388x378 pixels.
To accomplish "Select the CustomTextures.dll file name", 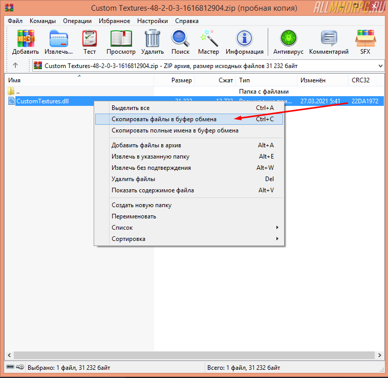I will [x=42, y=101].
